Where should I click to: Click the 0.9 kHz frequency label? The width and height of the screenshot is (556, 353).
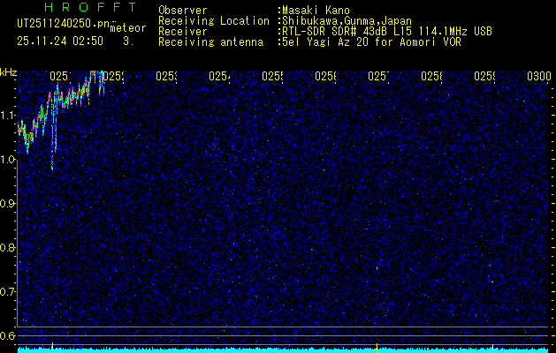click(x=8, y=204)
